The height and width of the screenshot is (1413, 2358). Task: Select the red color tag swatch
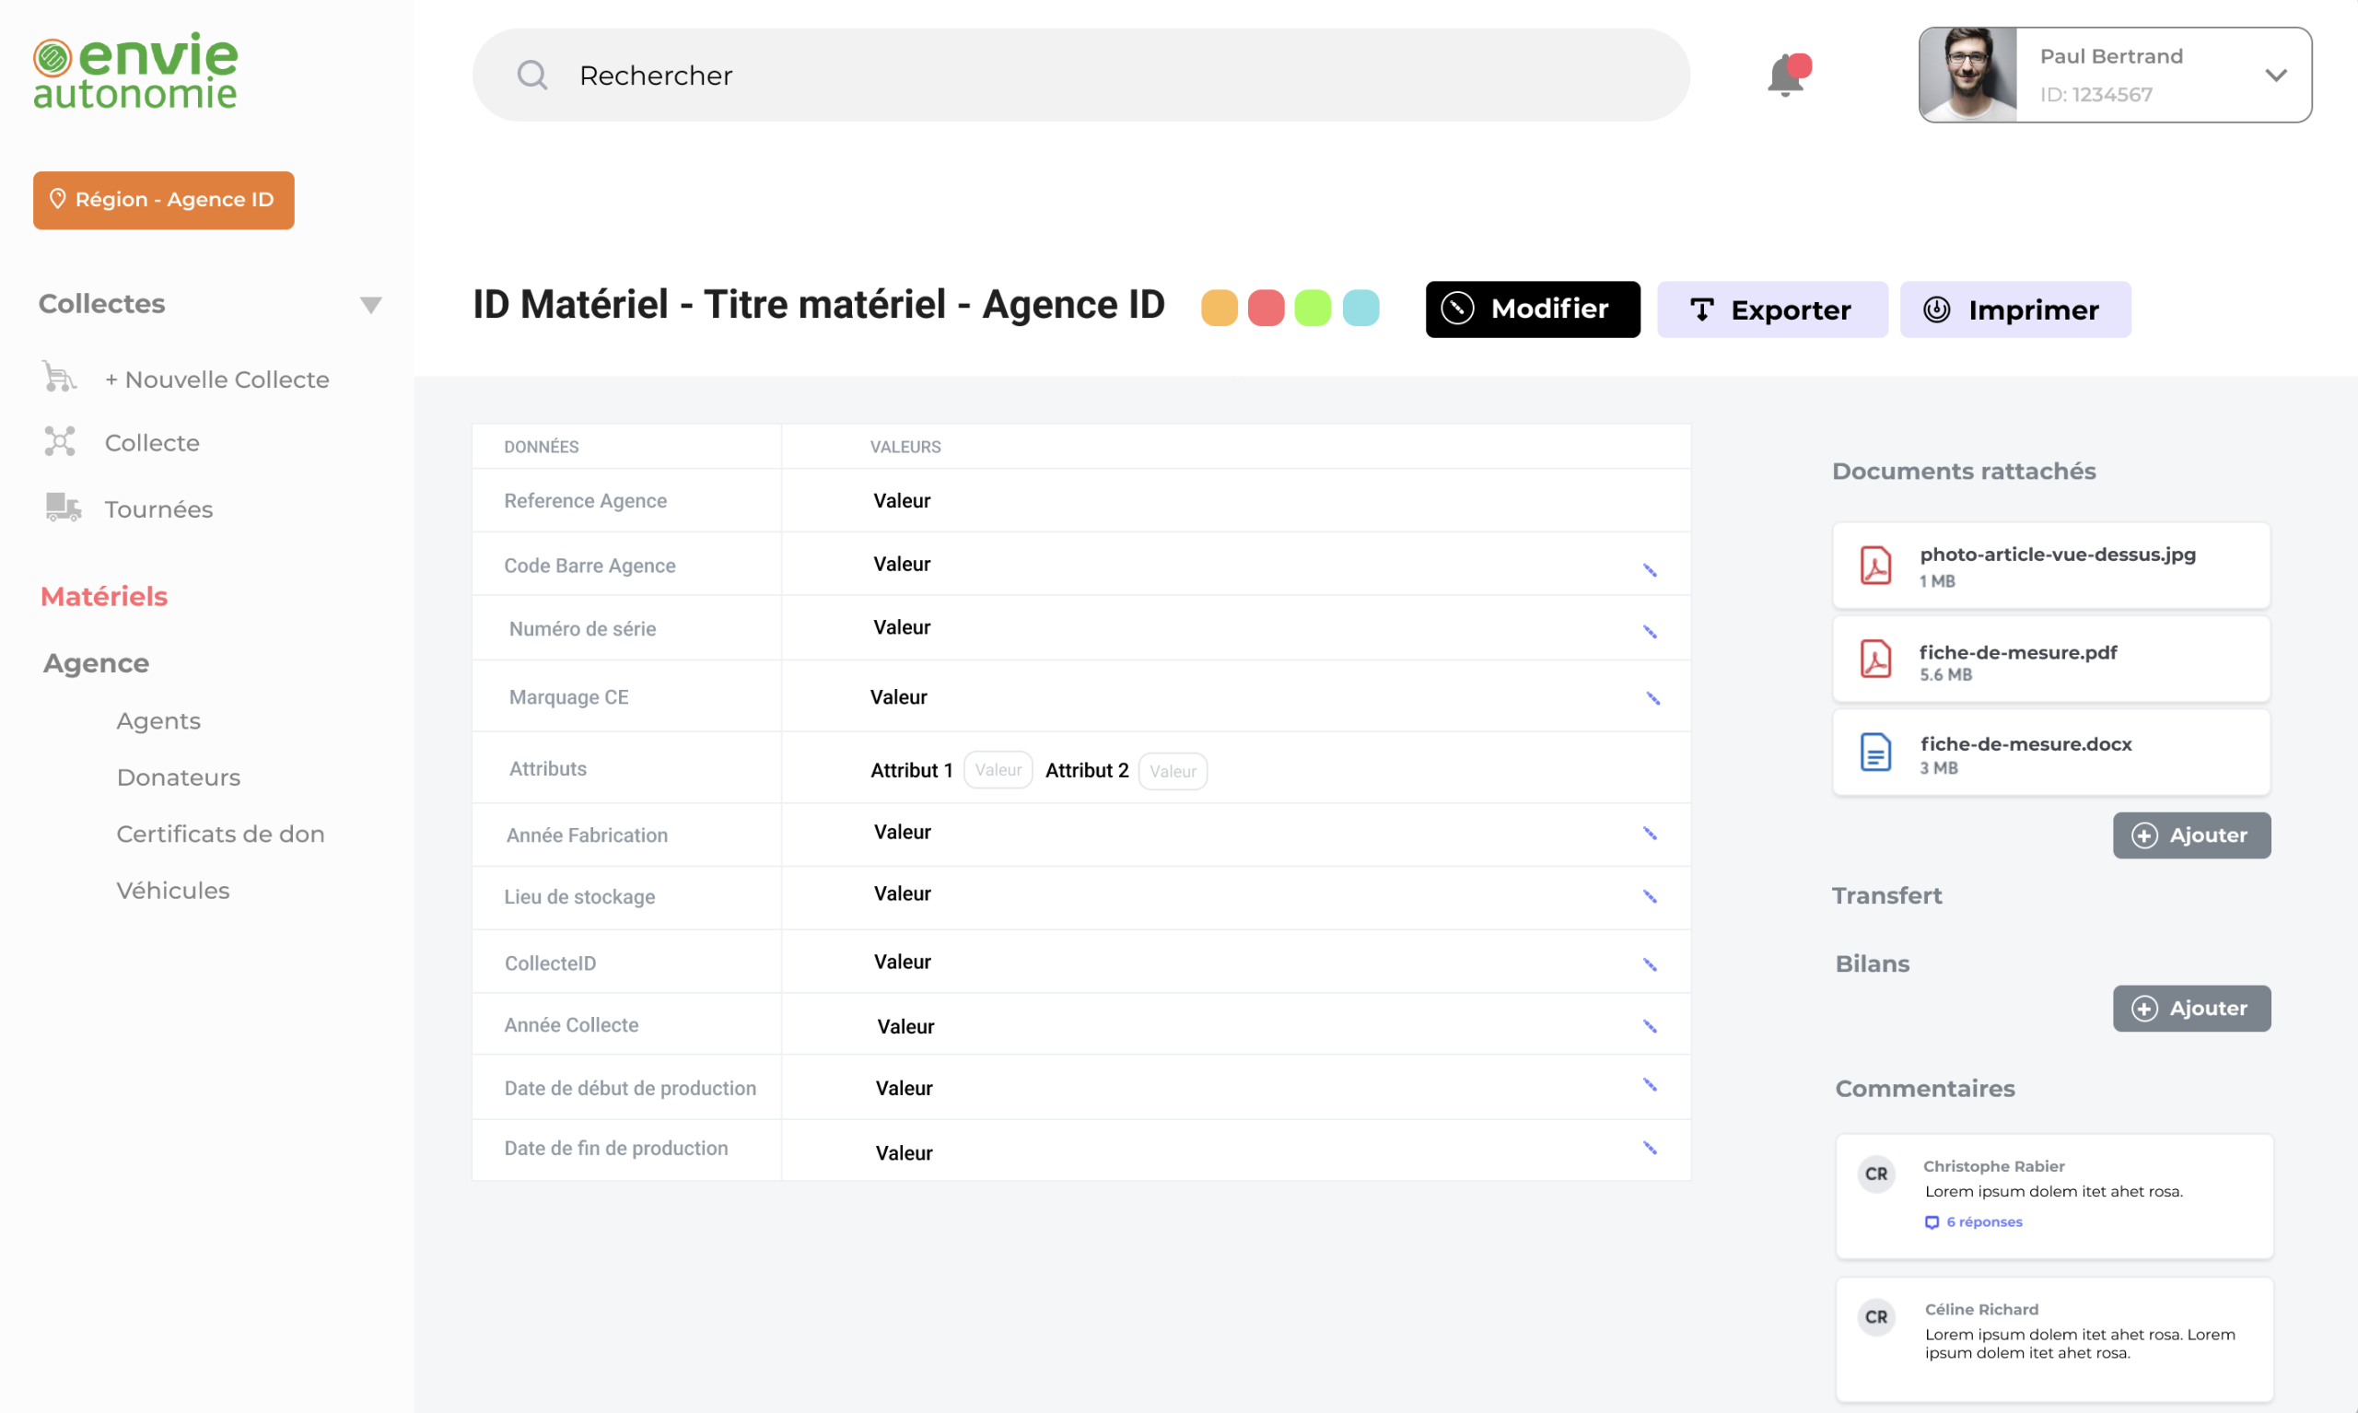pos(1266,308)
